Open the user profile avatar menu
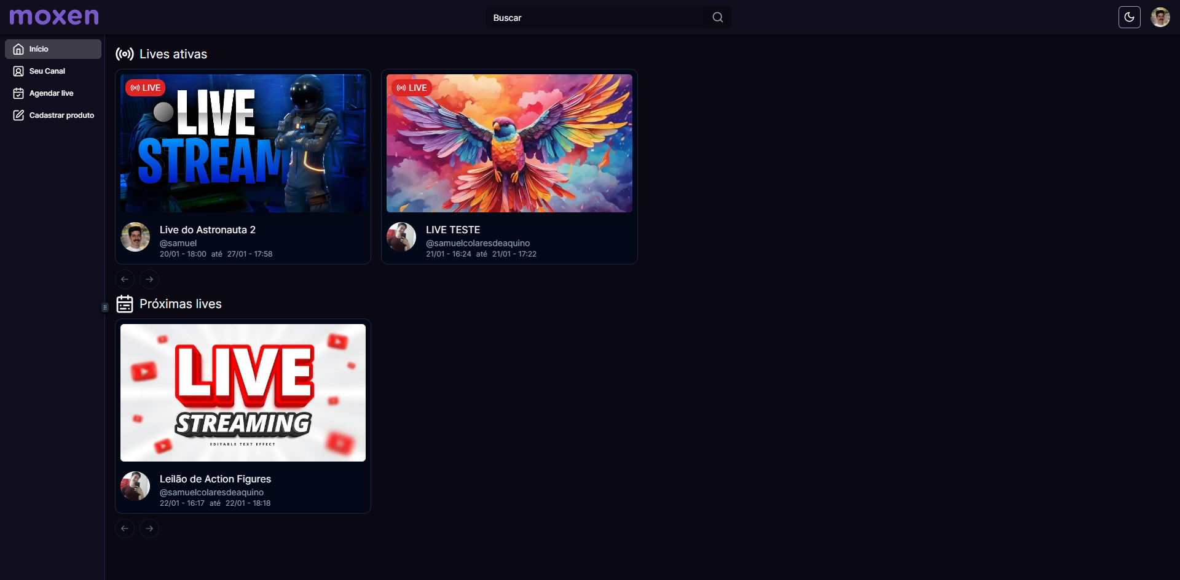Screen dimensions: 1180x580 click(x=1160, y=17)
